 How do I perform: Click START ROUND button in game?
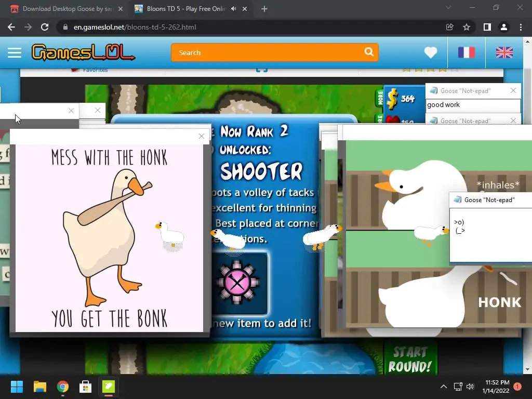(x=410, y=359)
